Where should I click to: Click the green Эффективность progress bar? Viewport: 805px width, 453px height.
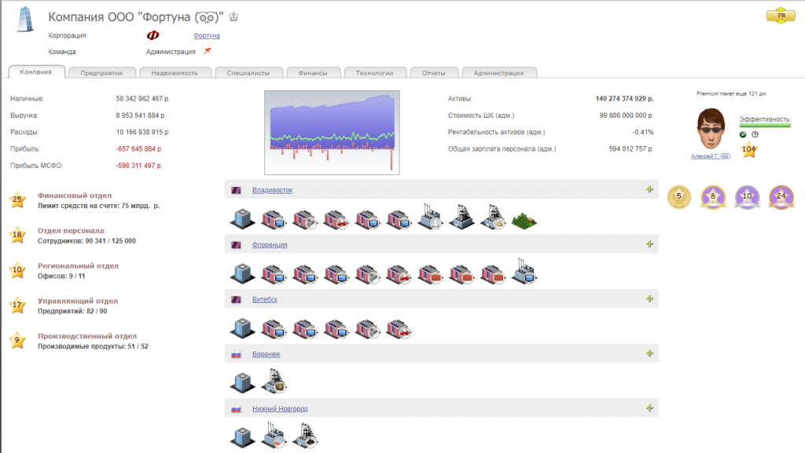pyautogui.click(x=764, y=125)
